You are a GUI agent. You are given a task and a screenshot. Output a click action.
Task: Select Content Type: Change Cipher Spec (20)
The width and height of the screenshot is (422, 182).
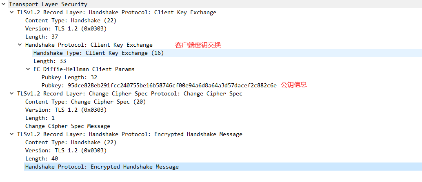(86, 102)
